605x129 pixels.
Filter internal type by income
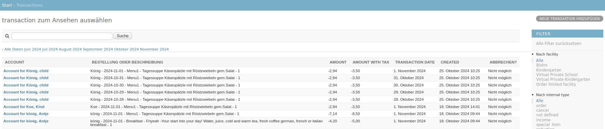click(543, 120)
